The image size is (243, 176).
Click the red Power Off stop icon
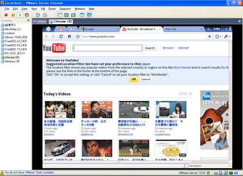pos(6,15)
